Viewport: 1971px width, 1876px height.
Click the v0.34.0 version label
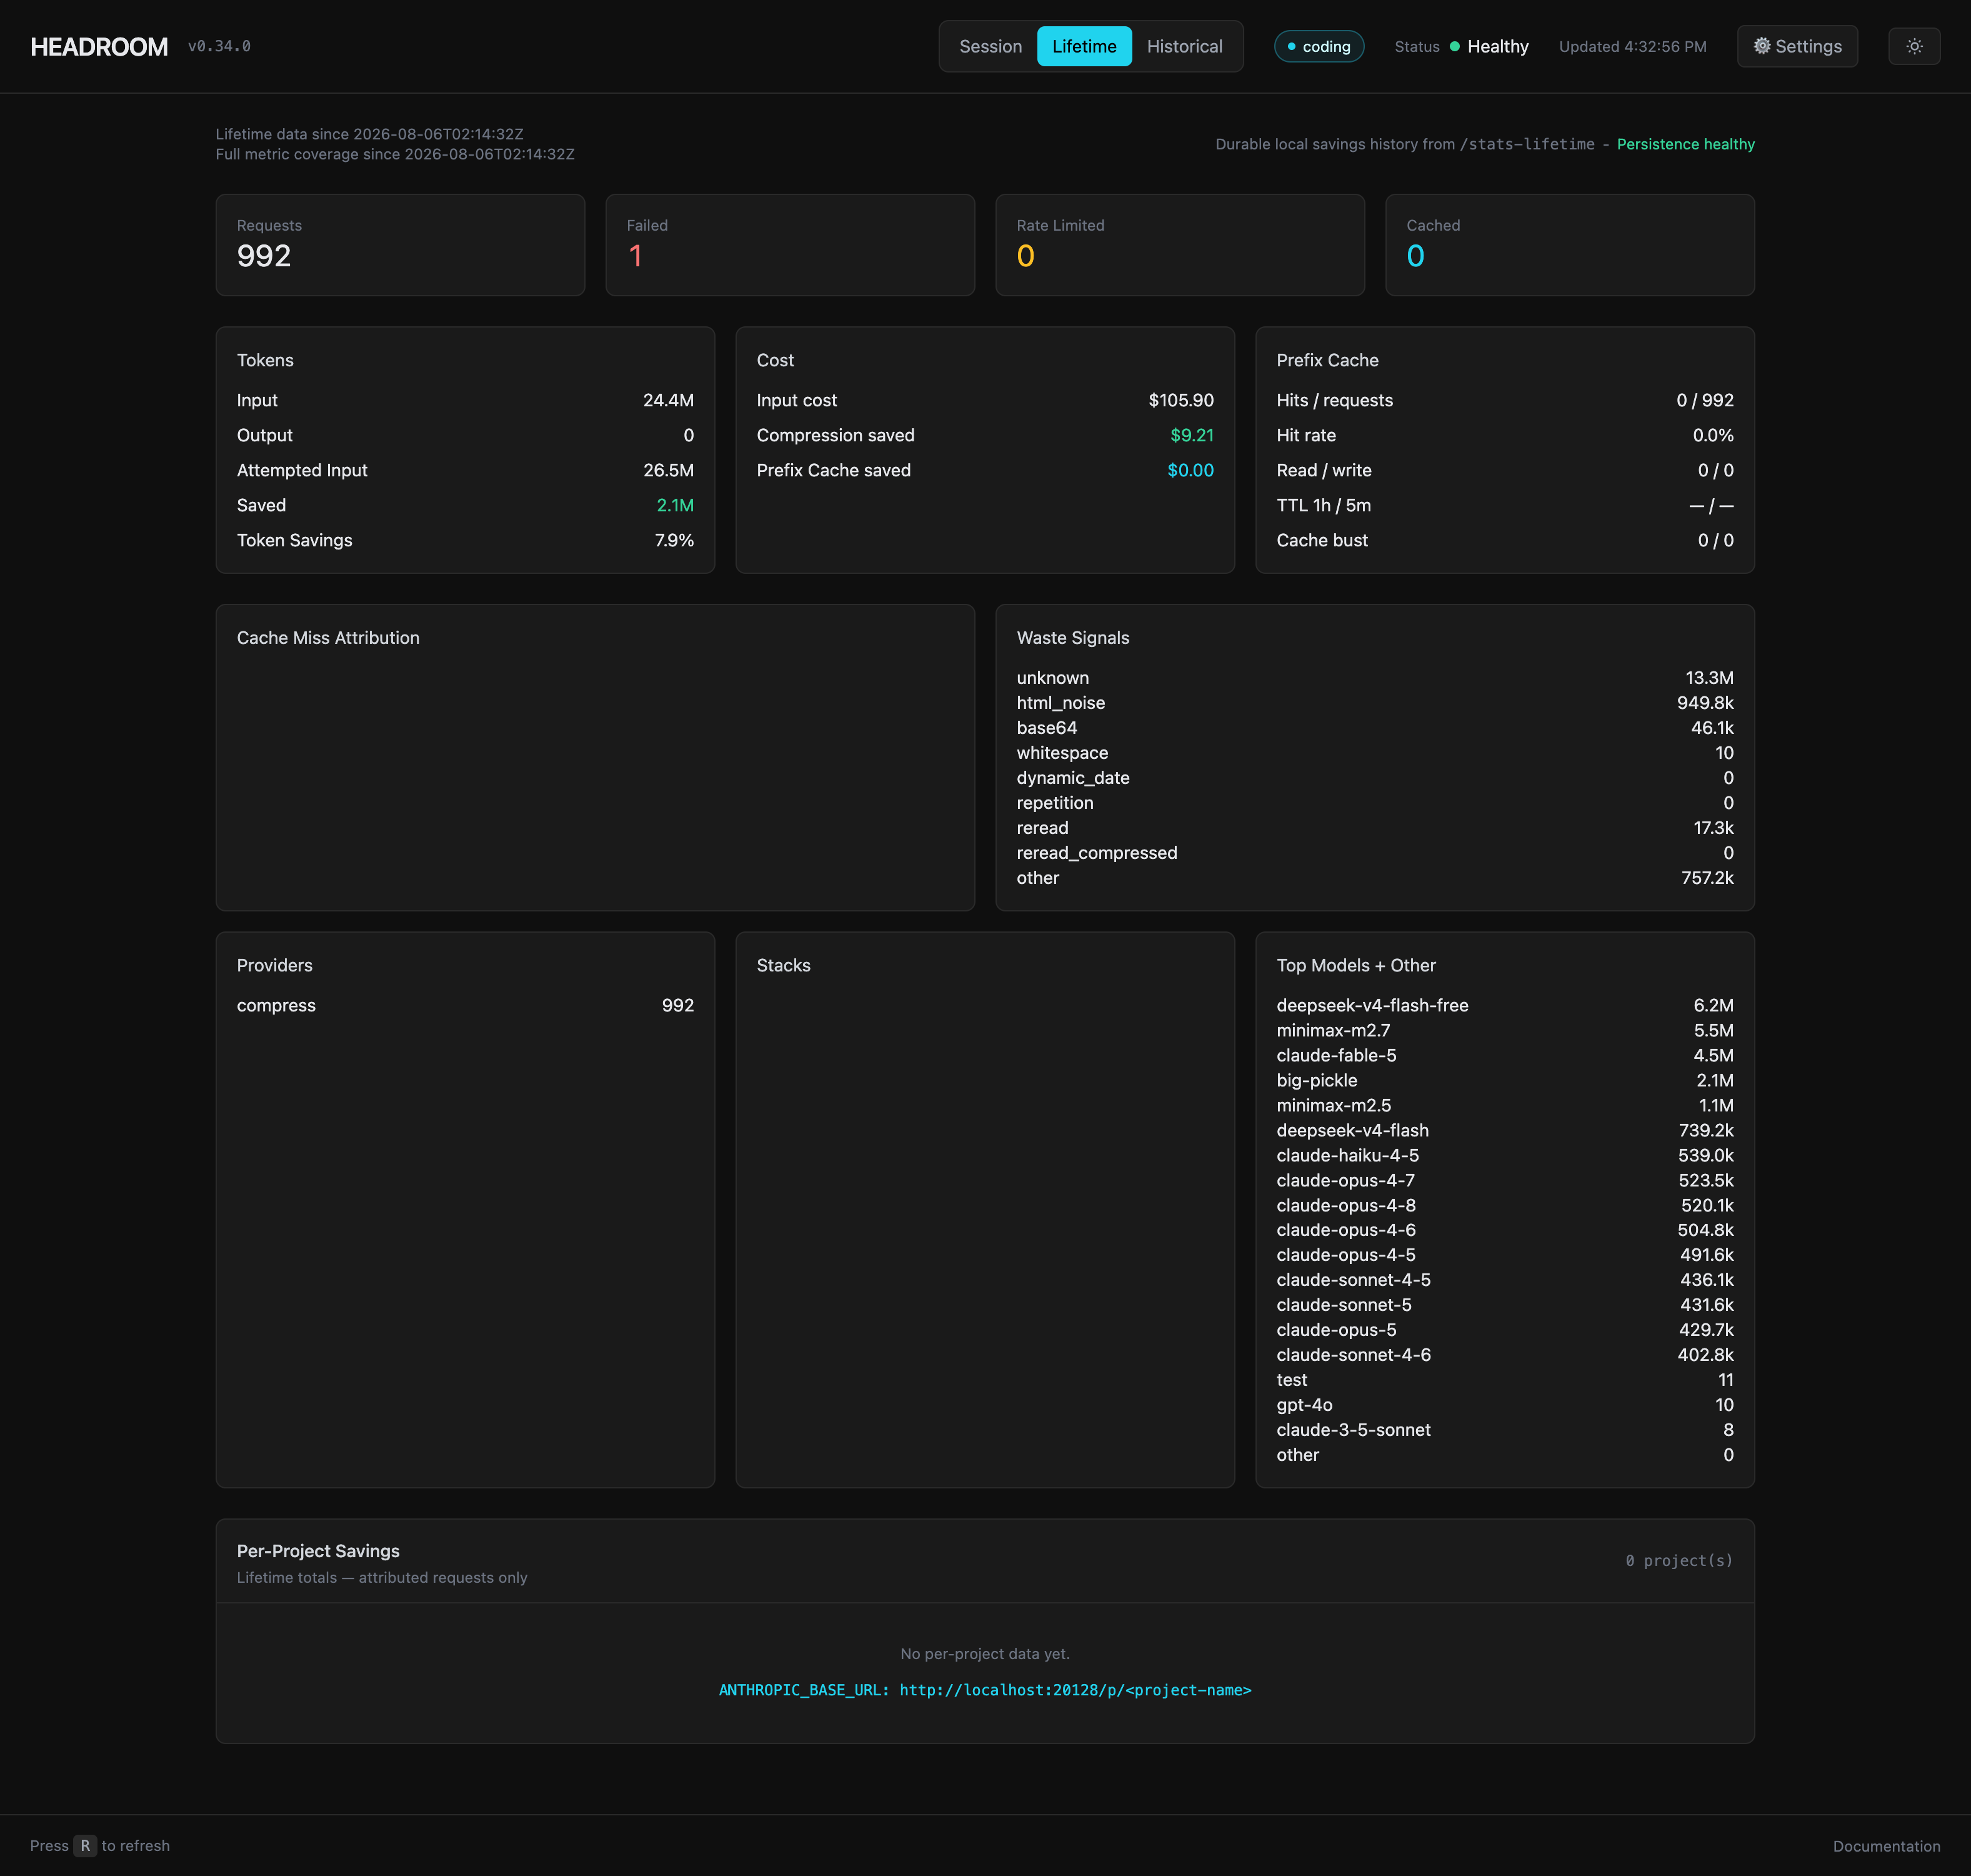[219, 46]
